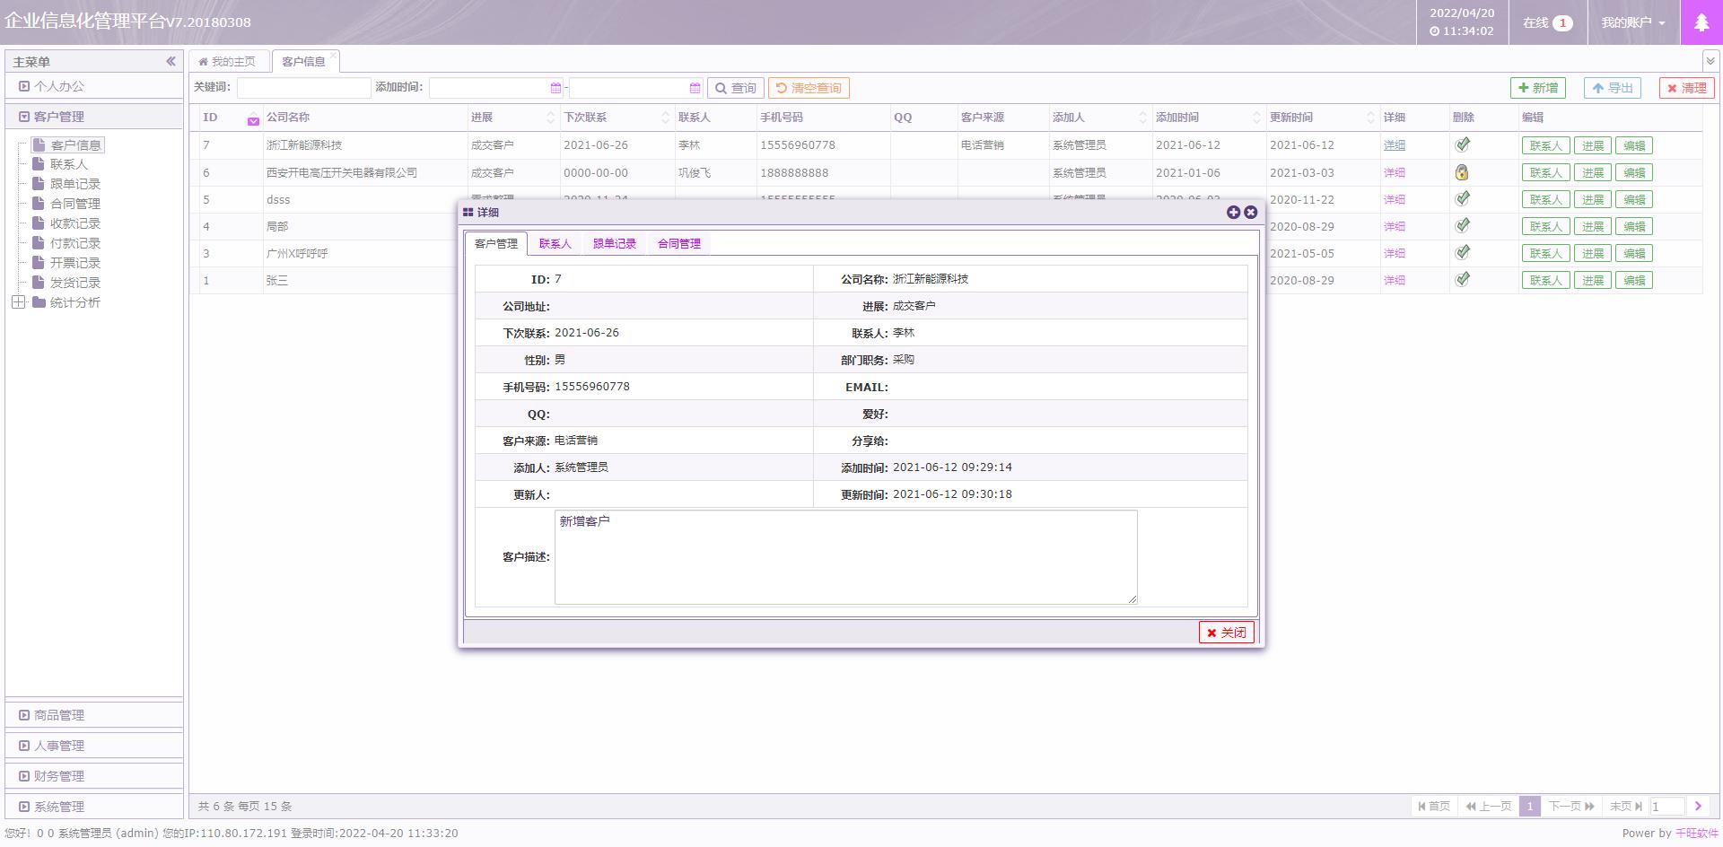Click 进展 button in row 西安开电高压开关电器有限公司
1723x847 pixels.
(x=1593, y=172)
